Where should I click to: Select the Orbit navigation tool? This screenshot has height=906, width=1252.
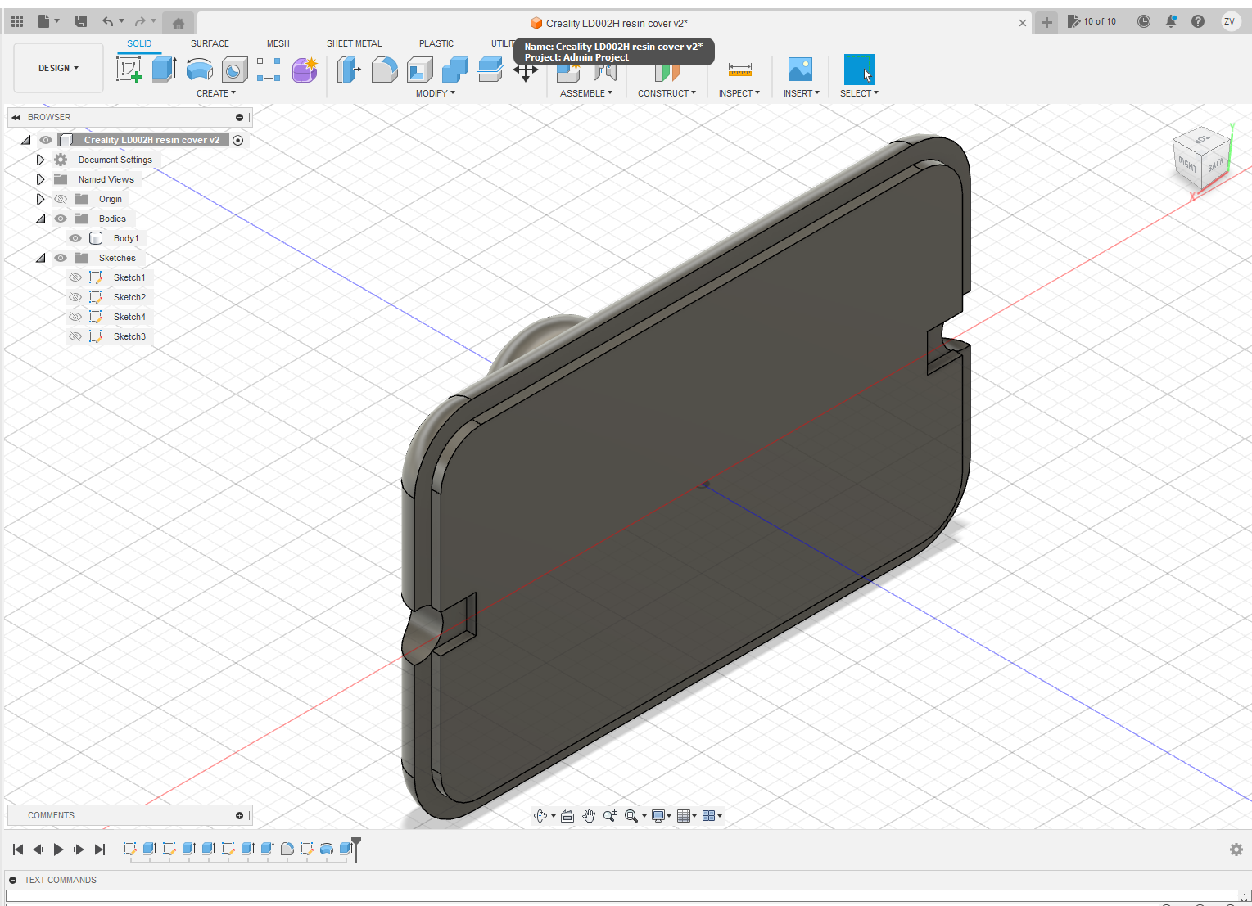(x=540, y=816)
